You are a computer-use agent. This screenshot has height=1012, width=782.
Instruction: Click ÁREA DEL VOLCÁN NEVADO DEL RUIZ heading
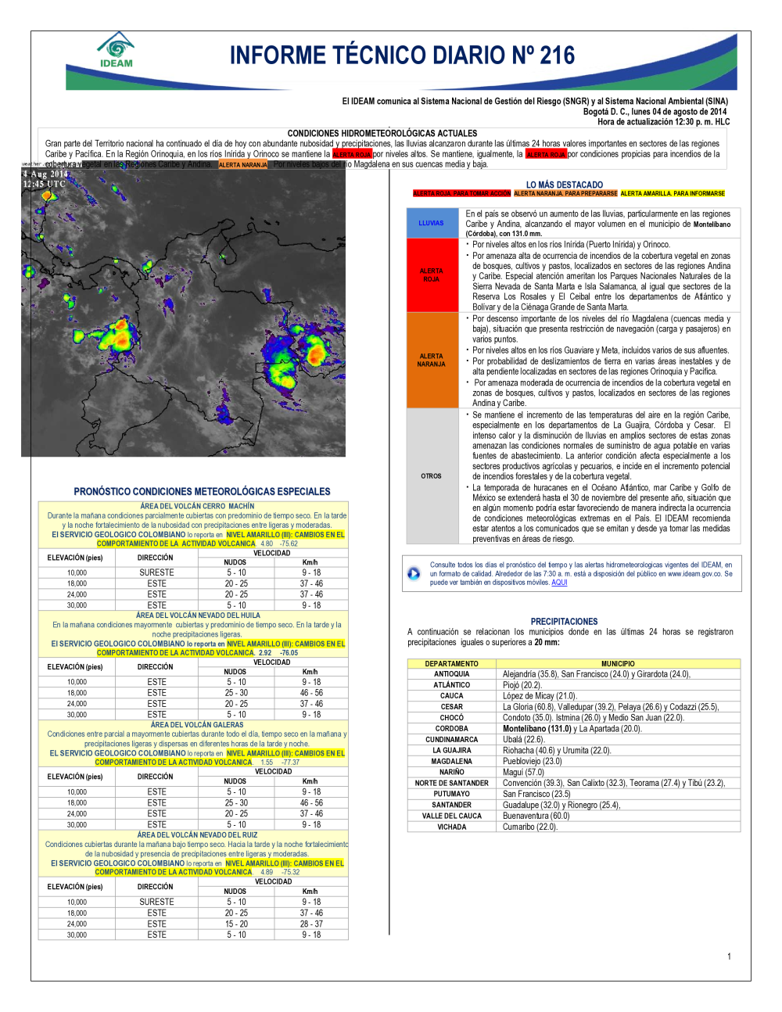pyautogui.click(x=197, y=835)
